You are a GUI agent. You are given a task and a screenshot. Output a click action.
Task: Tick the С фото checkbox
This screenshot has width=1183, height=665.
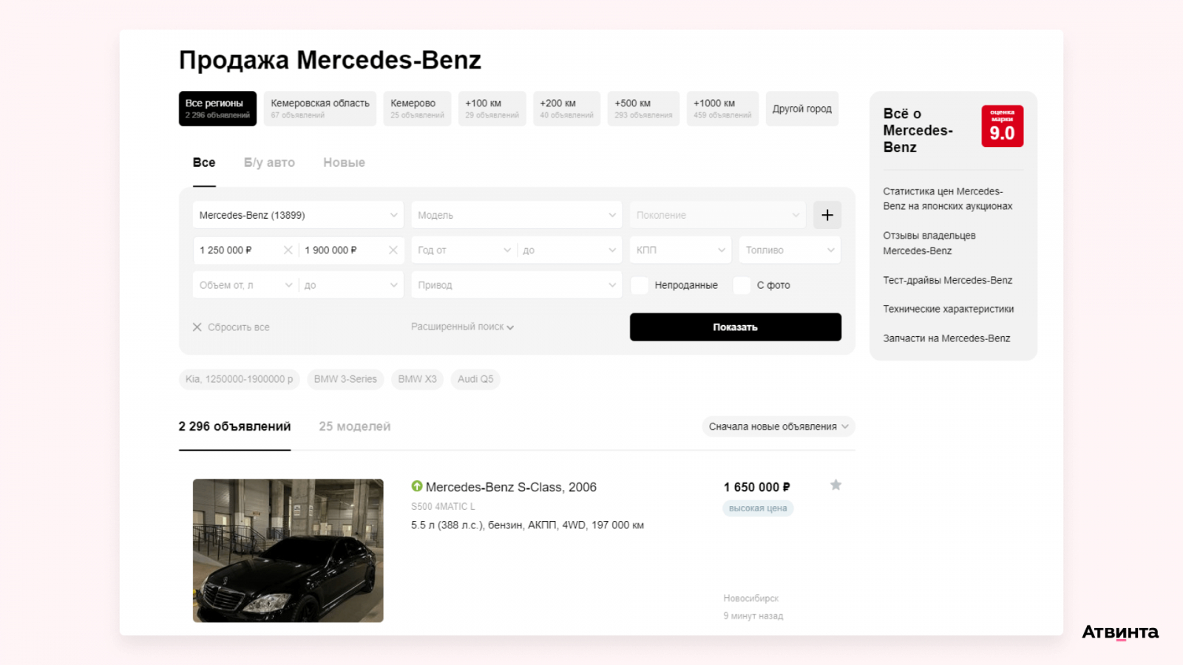tap(742, 285)
